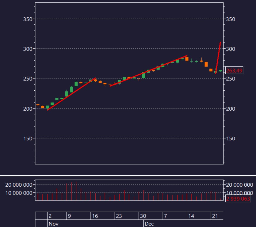Click the 150 label on right price axis
This screenshot has height=227, width=256.
coord(230,139)
